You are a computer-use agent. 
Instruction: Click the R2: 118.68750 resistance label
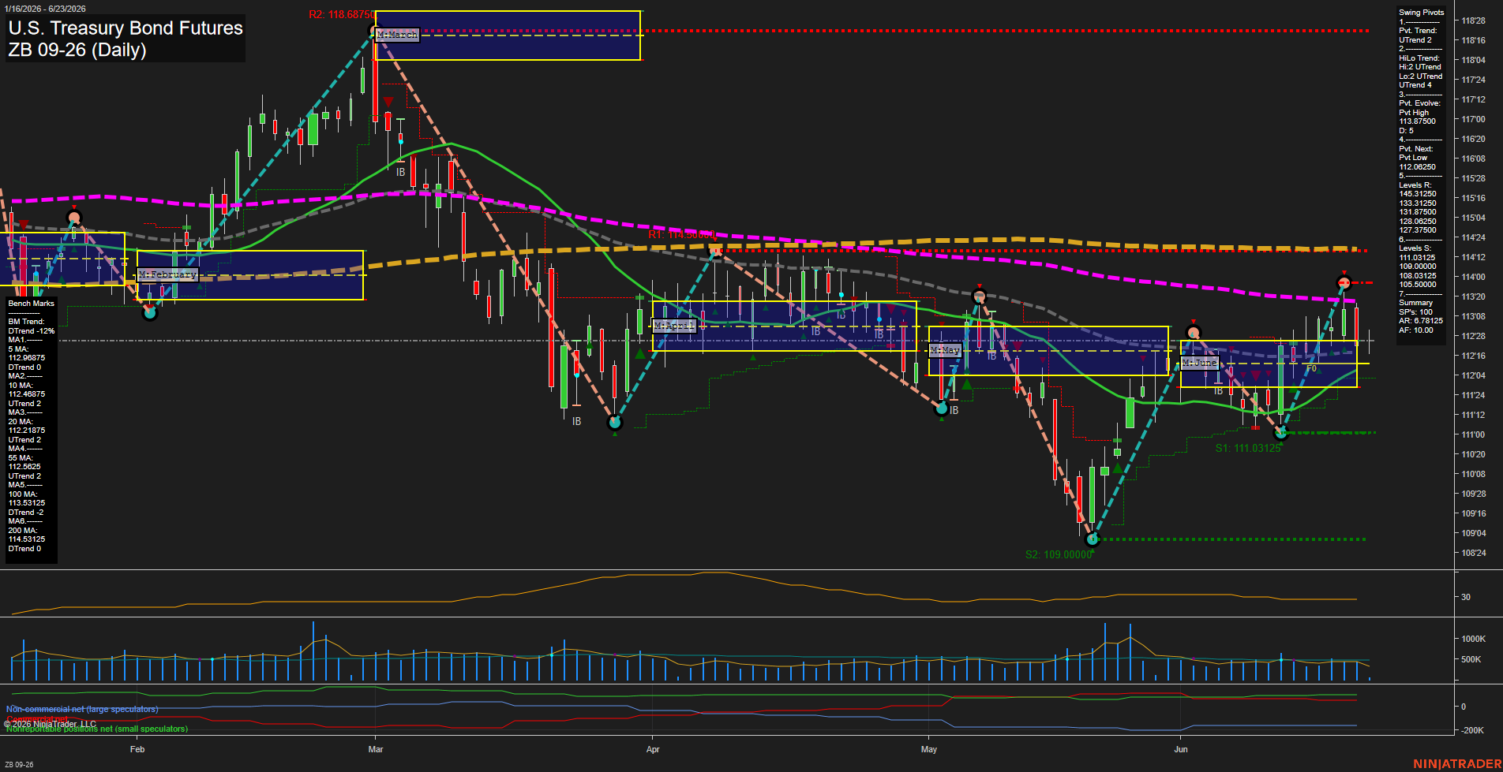[341, 15]
